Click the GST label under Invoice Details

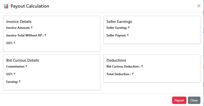point(10,43)
